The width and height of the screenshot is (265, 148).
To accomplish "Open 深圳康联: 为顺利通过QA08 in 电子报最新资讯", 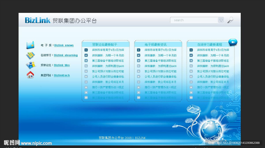I will point(160,66).
